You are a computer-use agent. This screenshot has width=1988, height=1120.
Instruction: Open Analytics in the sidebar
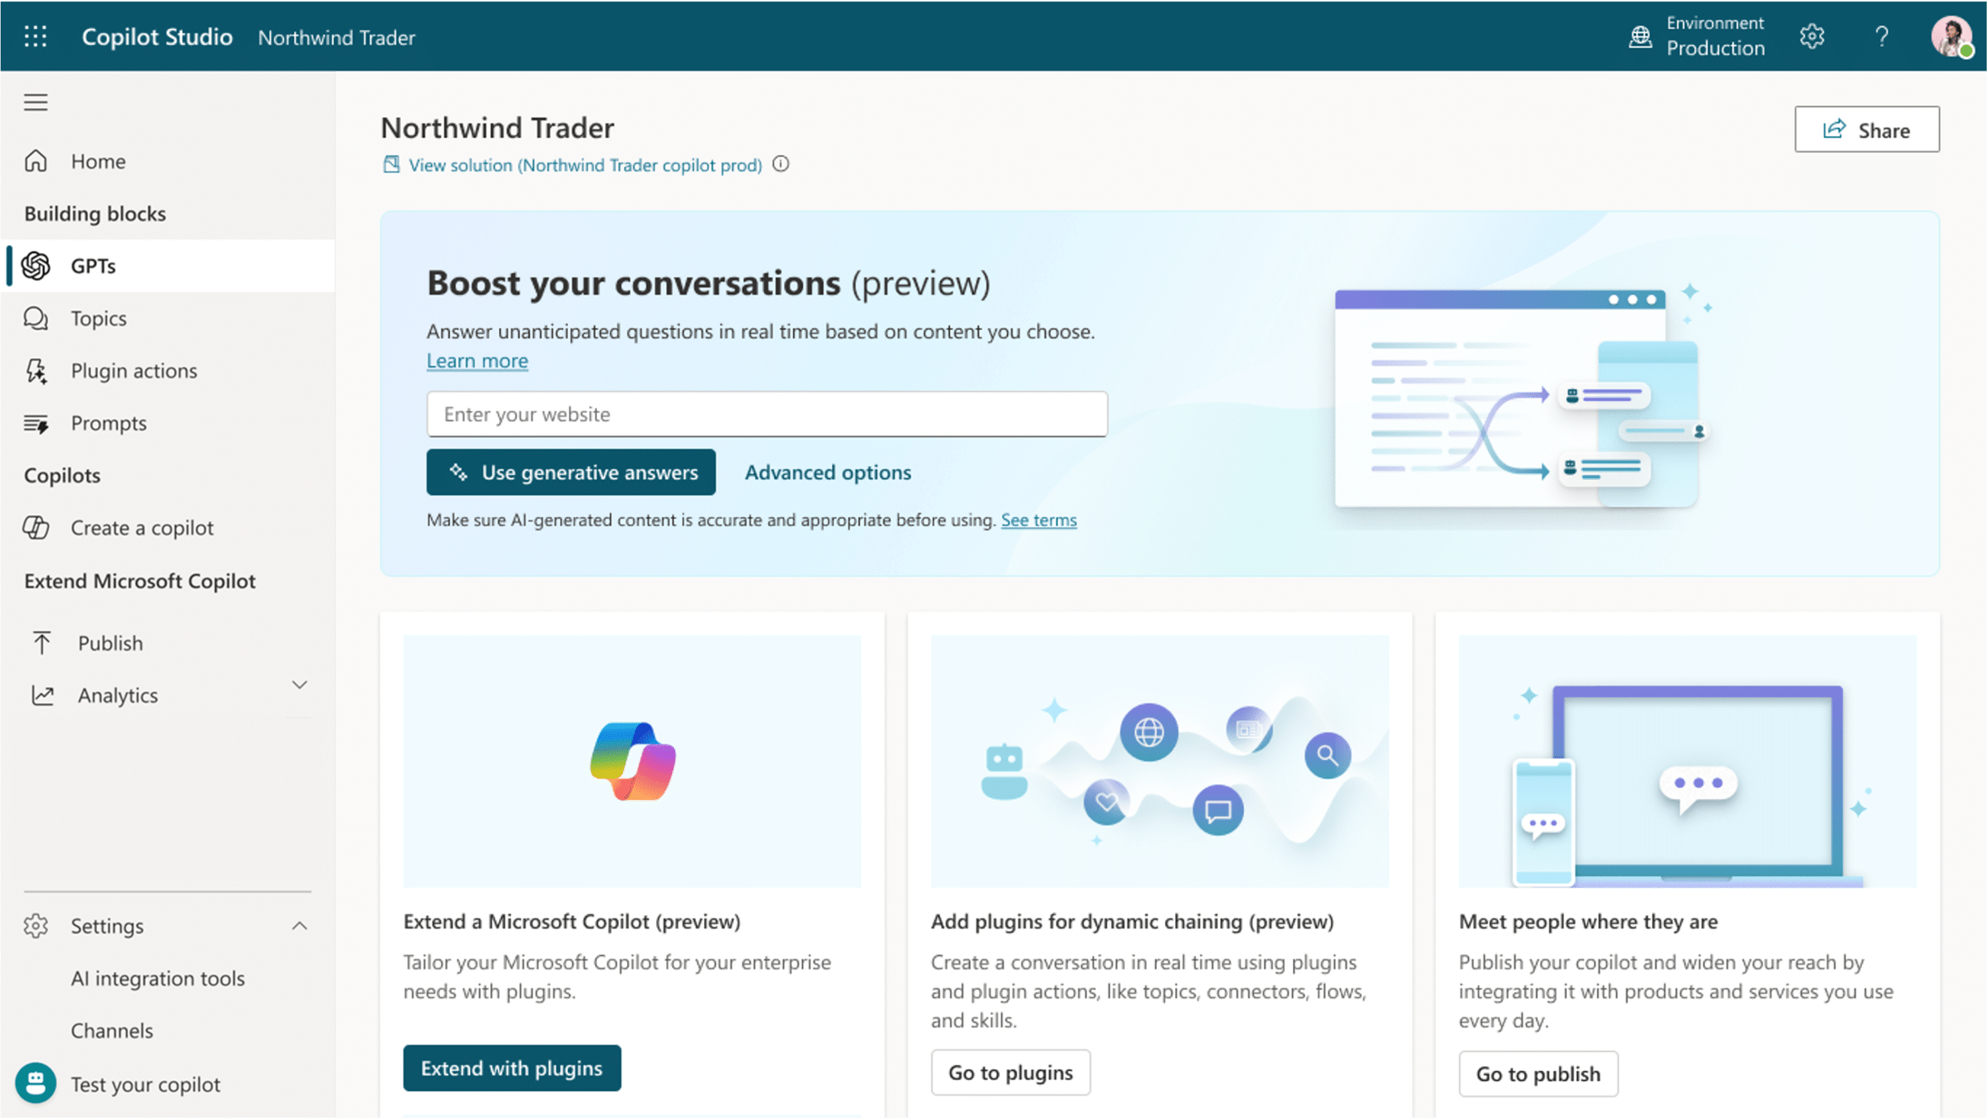pos(168,695)
